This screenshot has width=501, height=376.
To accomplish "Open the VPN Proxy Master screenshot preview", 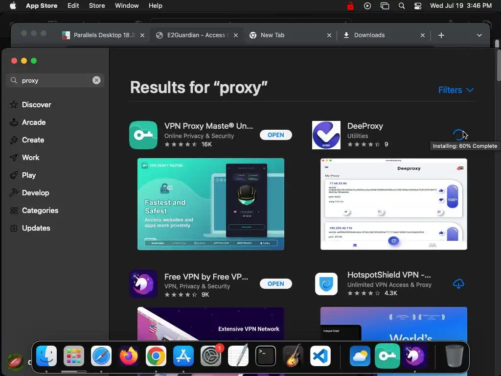I will coord(210,204).
